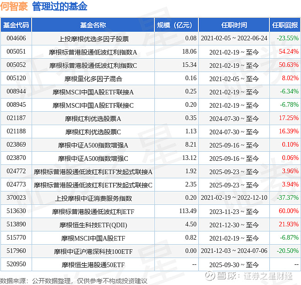Click 摩根恒生港股通50ETF fund name

[93, 264]
